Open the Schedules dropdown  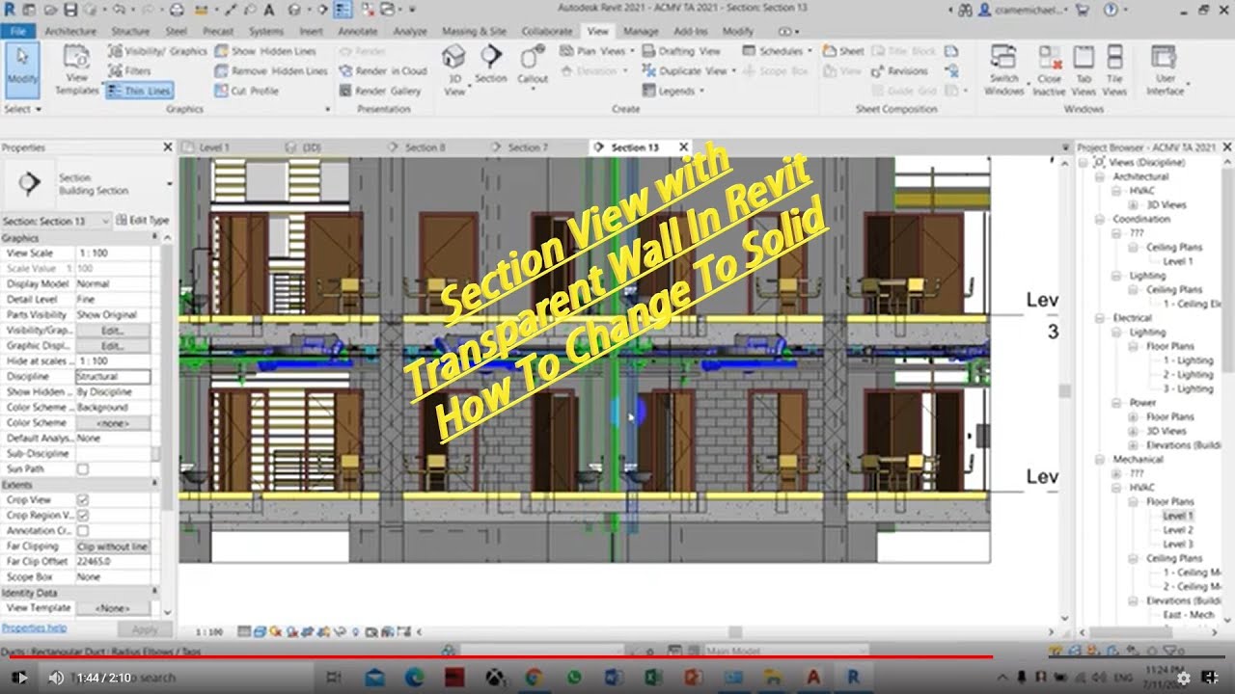[x=777, y=51]
